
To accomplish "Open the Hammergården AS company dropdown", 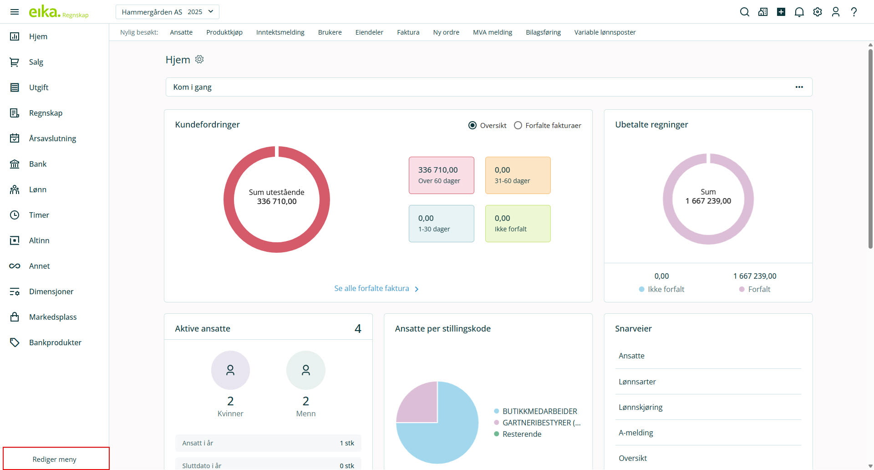I will (167, 12).
